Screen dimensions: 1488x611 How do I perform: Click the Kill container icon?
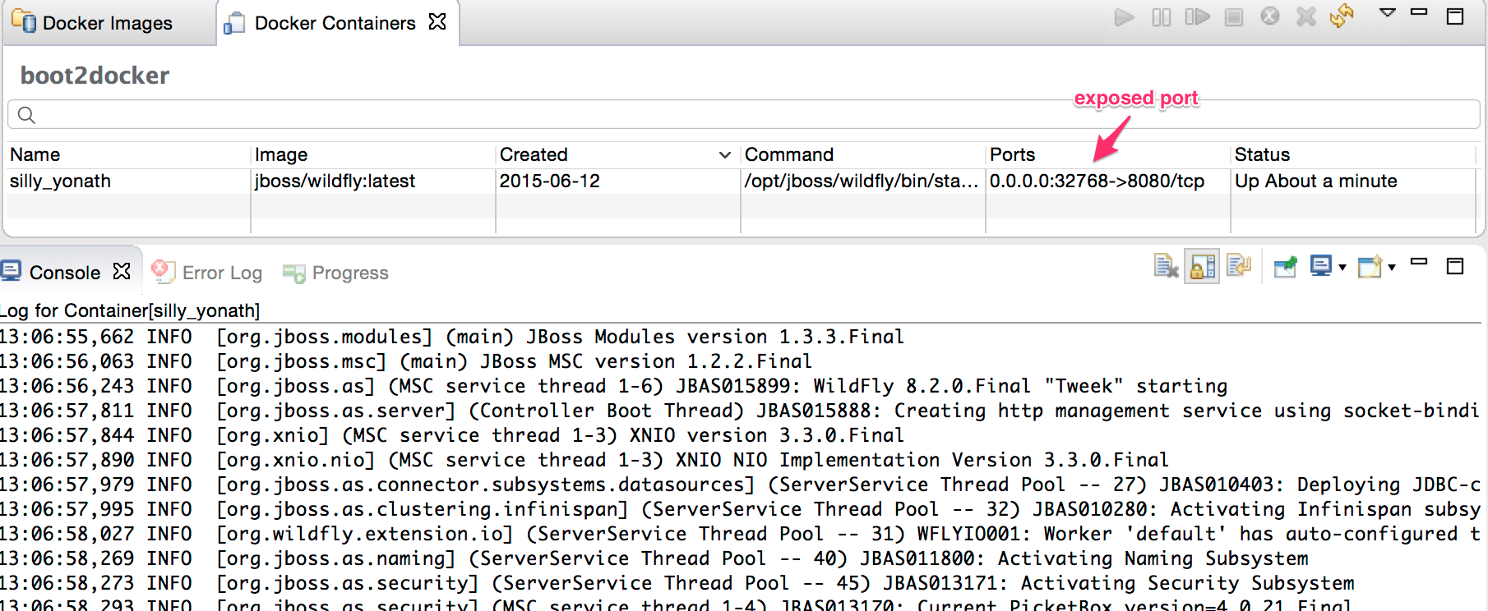(1270, 16)
